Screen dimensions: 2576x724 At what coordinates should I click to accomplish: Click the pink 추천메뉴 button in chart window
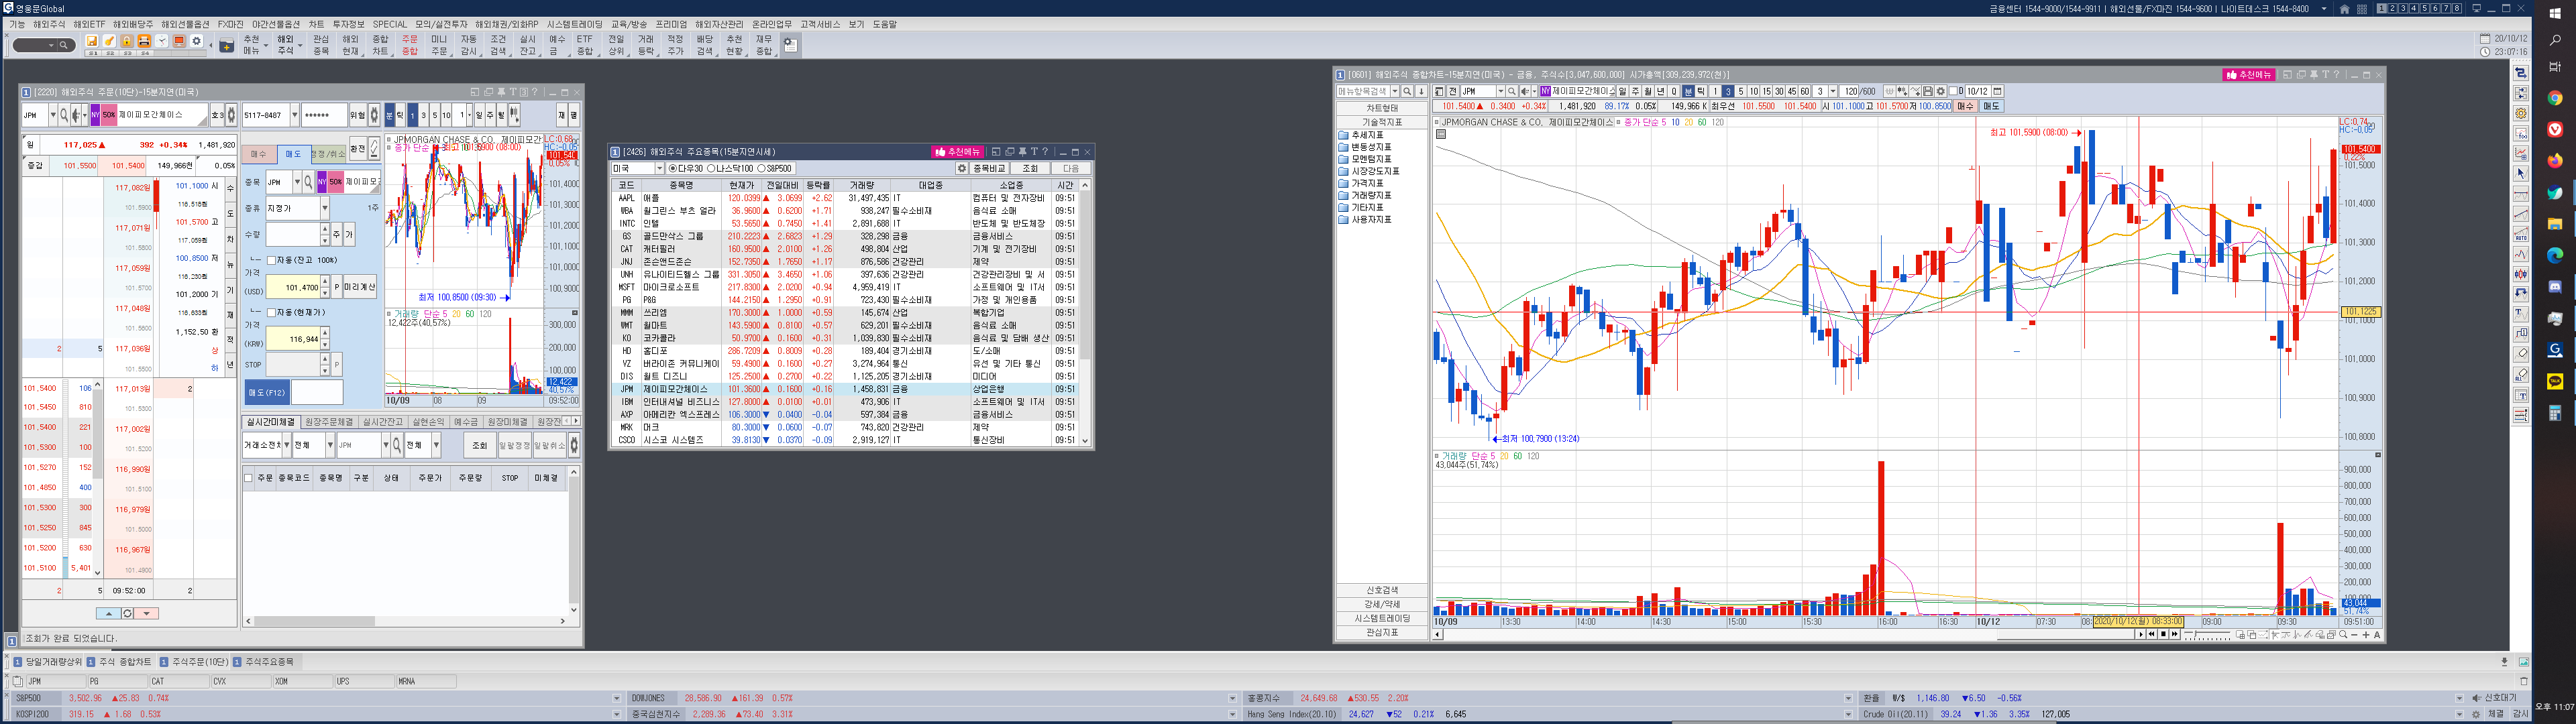coord(2249,74)
